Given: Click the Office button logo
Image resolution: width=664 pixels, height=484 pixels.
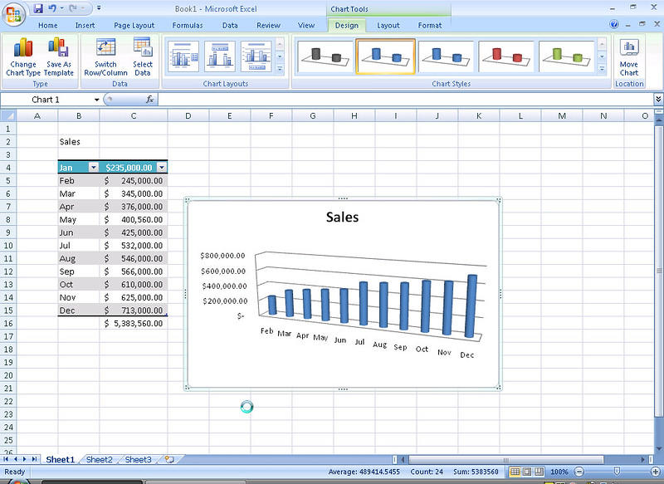Looking at the screenshot, I should click(x=14, y=14).
